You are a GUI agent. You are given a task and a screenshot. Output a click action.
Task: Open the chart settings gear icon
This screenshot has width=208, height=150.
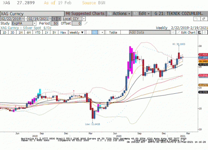[205, 32]
